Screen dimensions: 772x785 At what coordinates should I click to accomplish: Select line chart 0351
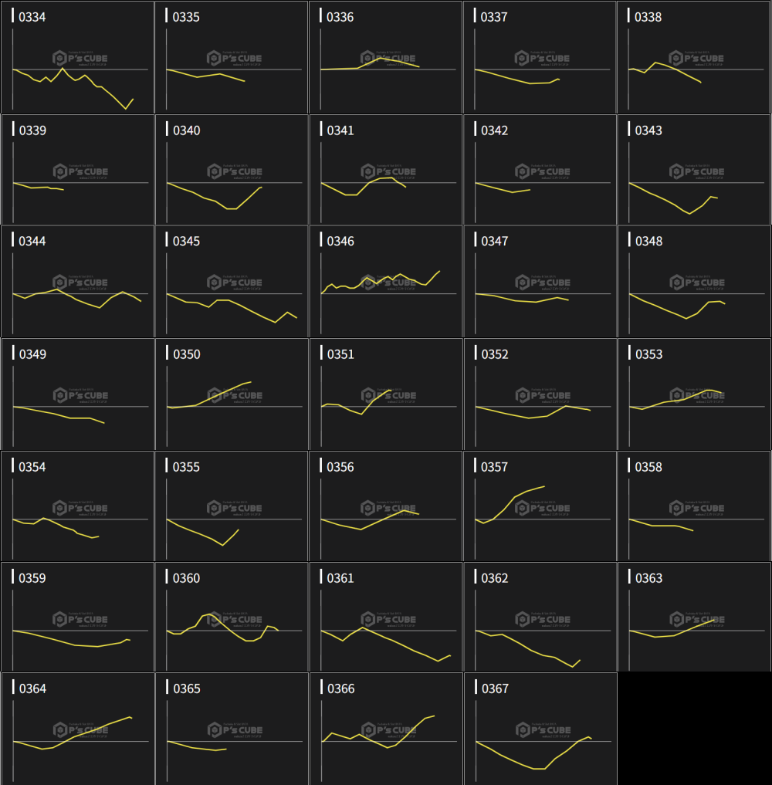click(x=385, y=394)
